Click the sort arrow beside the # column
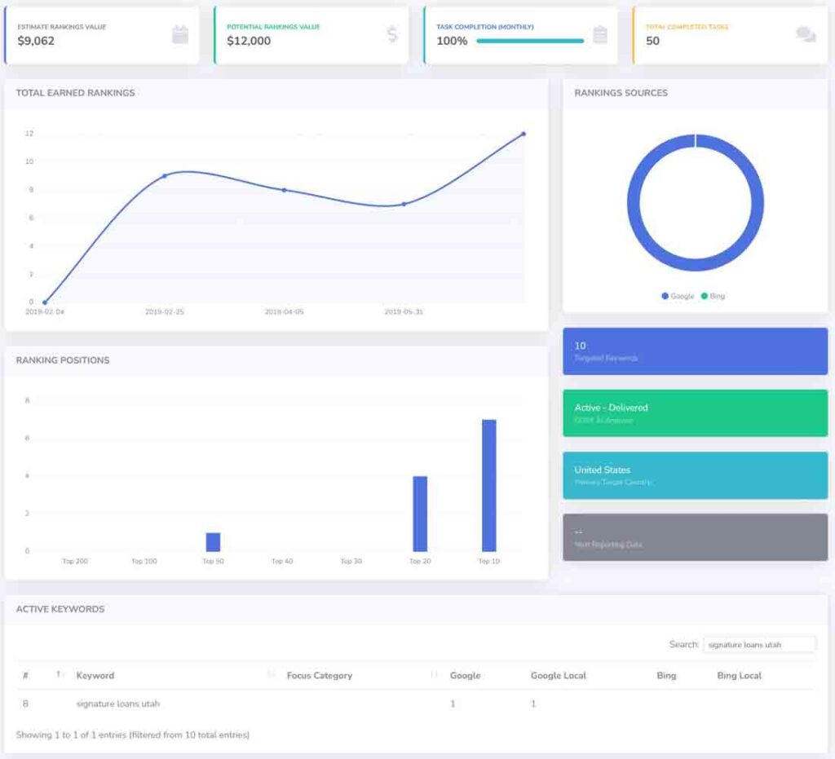This screenshot has width=835, height=759. click(58, 675)
